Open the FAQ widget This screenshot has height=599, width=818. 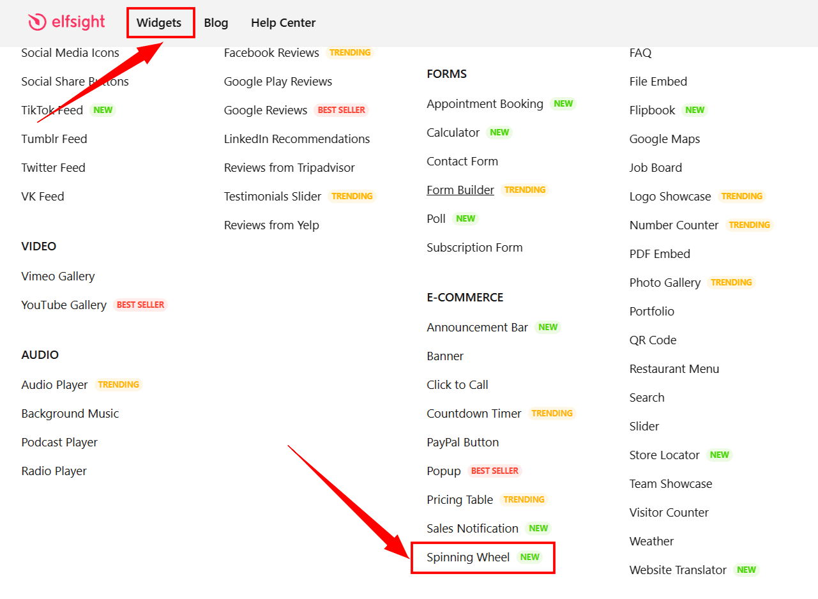tap(640, 53)
